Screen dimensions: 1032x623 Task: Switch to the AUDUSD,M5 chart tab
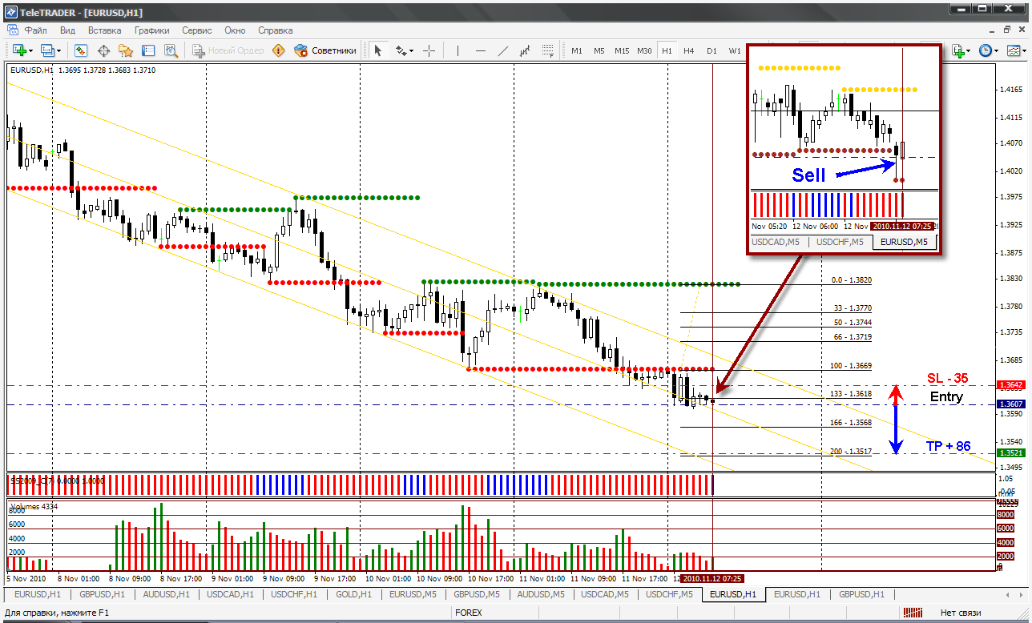[x=541, y=594]
